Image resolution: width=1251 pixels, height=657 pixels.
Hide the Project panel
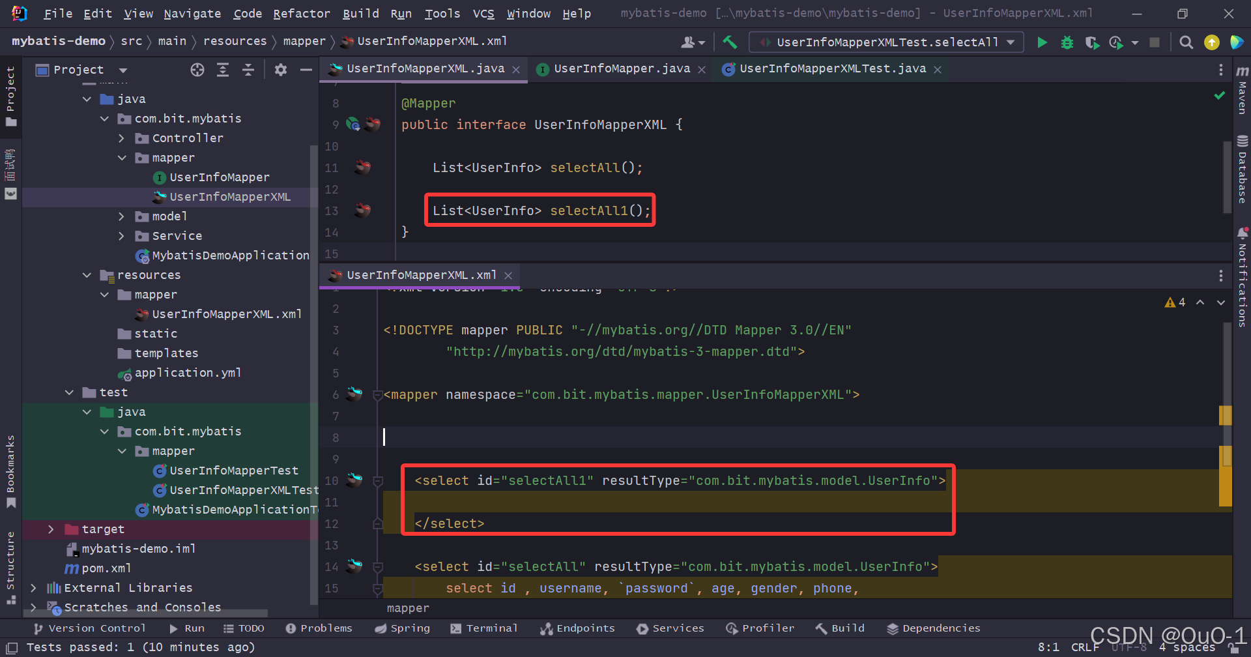(x=306, y=70)
